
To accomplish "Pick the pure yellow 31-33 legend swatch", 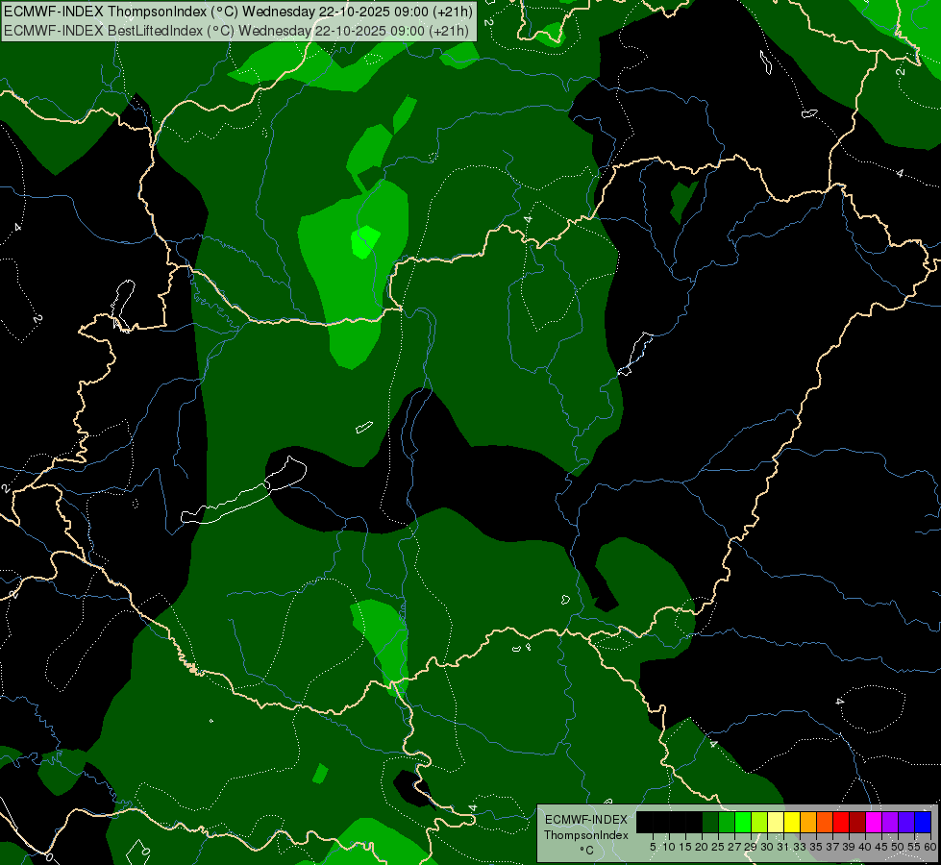I will point(792,822).
